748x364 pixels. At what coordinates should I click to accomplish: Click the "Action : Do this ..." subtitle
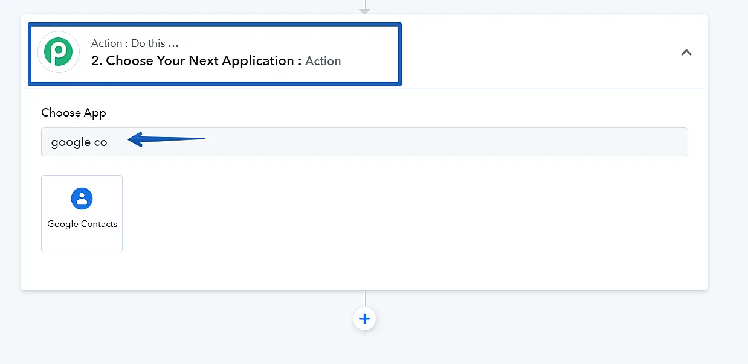click(135, 43)
